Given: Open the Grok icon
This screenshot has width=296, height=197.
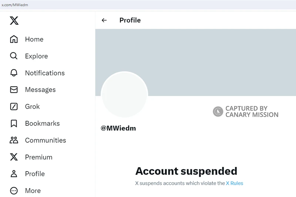Looking at the screenshot, I should pyautogui.click(x=14, y=106).
